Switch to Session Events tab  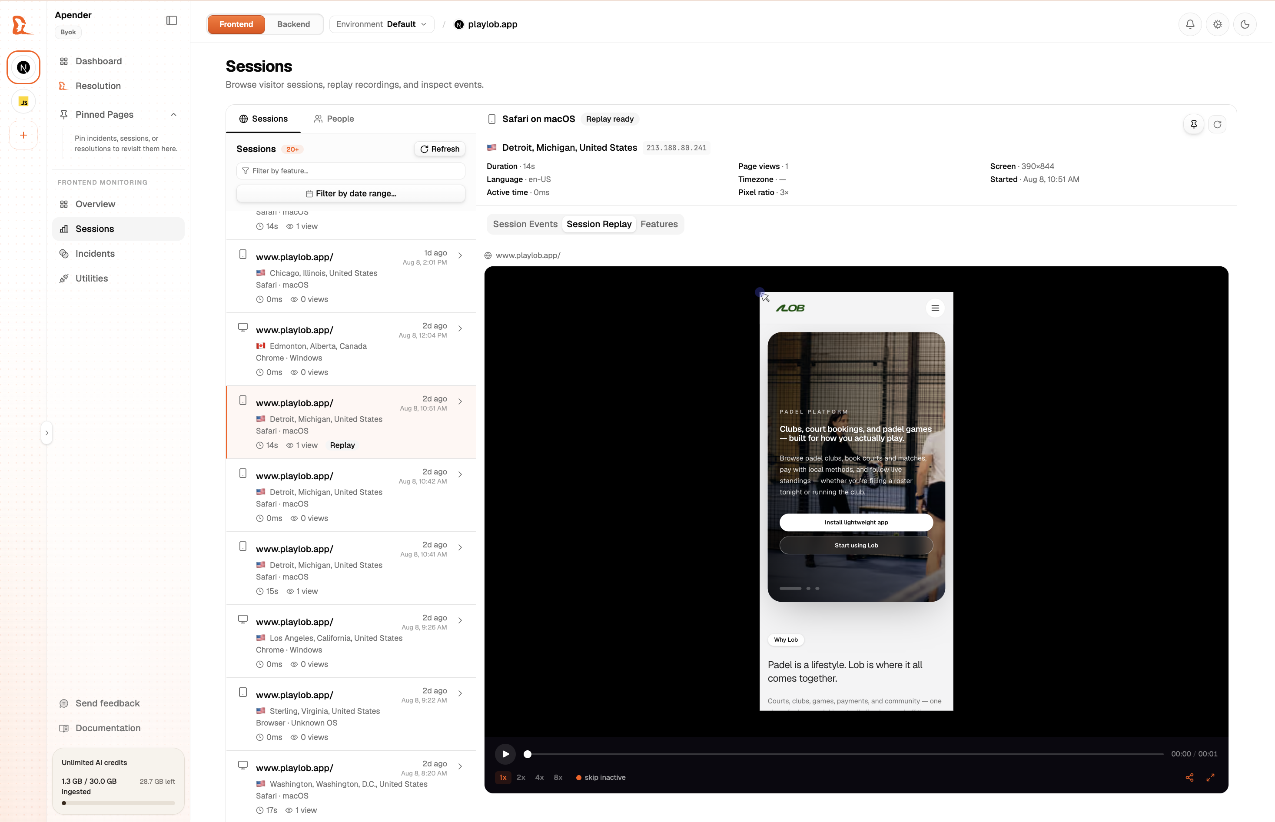pyautogui.click(x=525, y=224)
